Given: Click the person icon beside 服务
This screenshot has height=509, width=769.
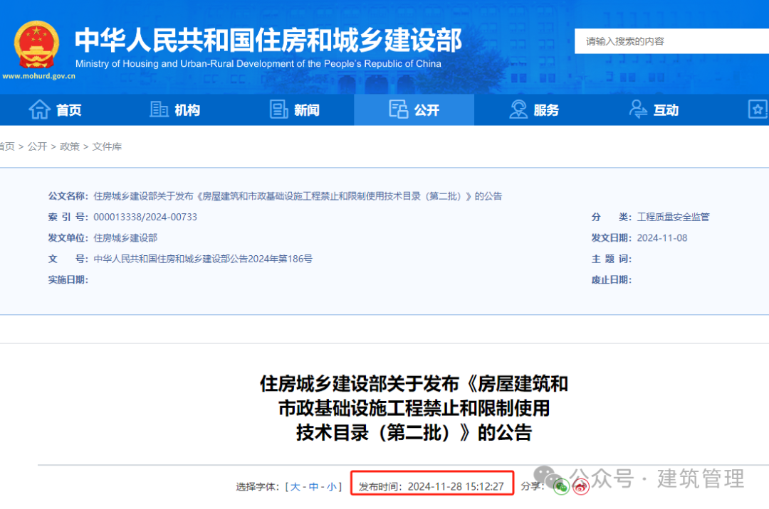Looking at the screenshot, I should click(520, 109).
